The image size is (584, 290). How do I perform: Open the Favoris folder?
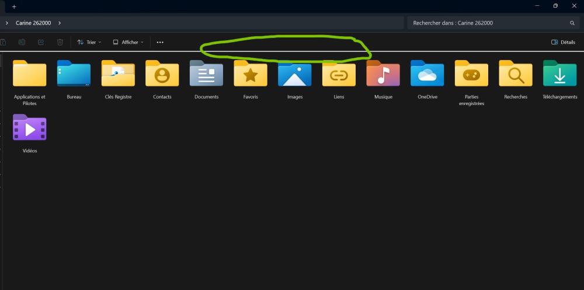(251, 74)
